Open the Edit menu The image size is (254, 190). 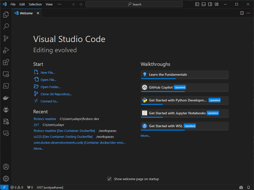pos(22,4)
